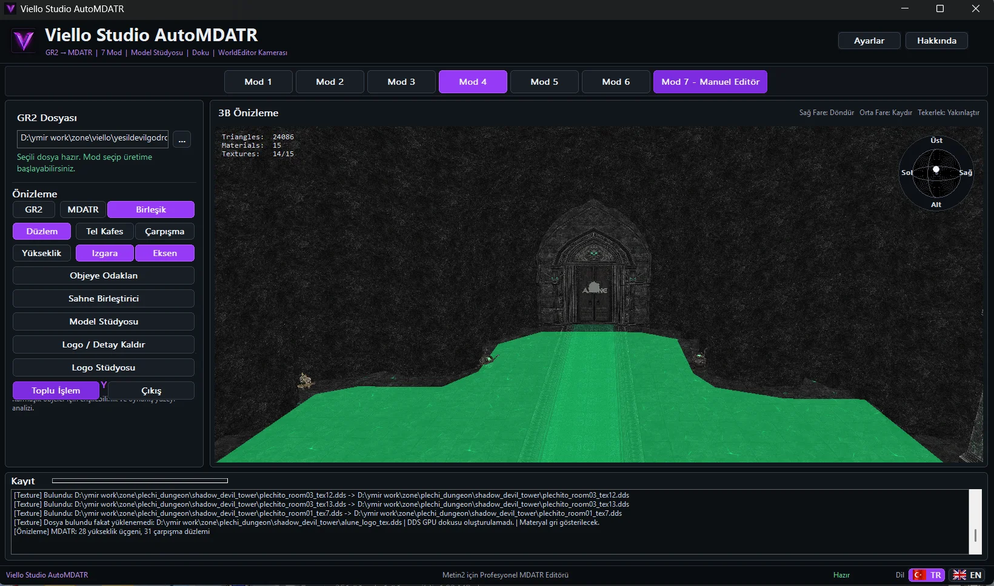This screenshot has width=994, height=586.
Task: Click the 'Sağ' gizmo label
Action: click(966, 173)
